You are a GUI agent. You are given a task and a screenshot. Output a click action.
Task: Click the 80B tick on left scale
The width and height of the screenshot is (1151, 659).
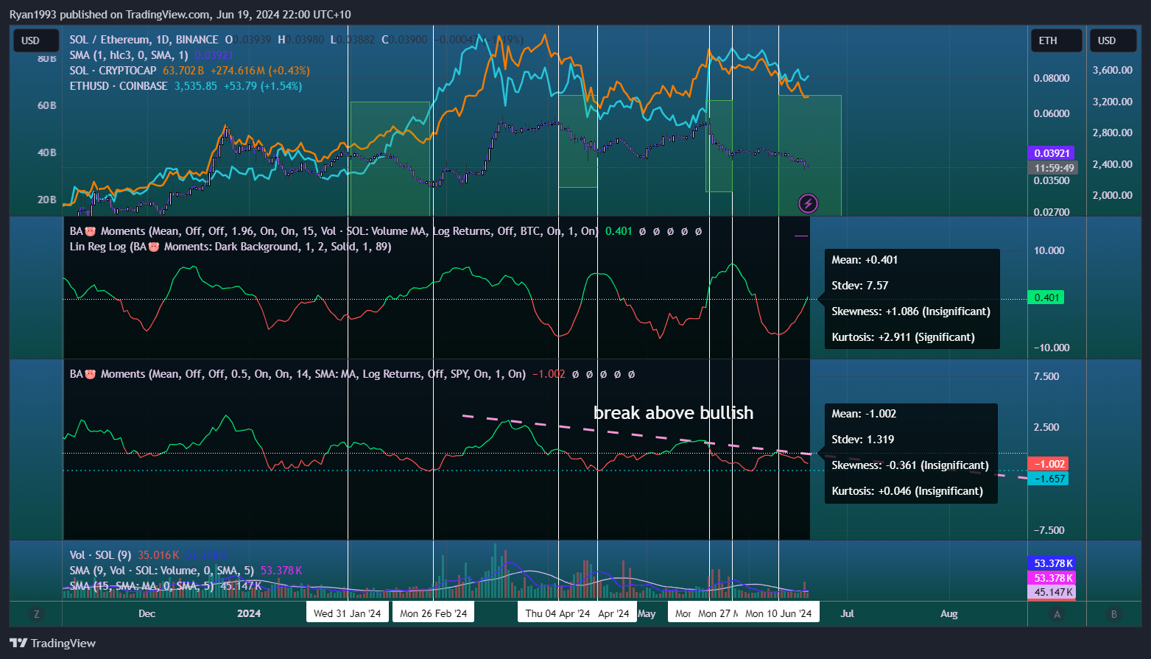click(47, 58)
